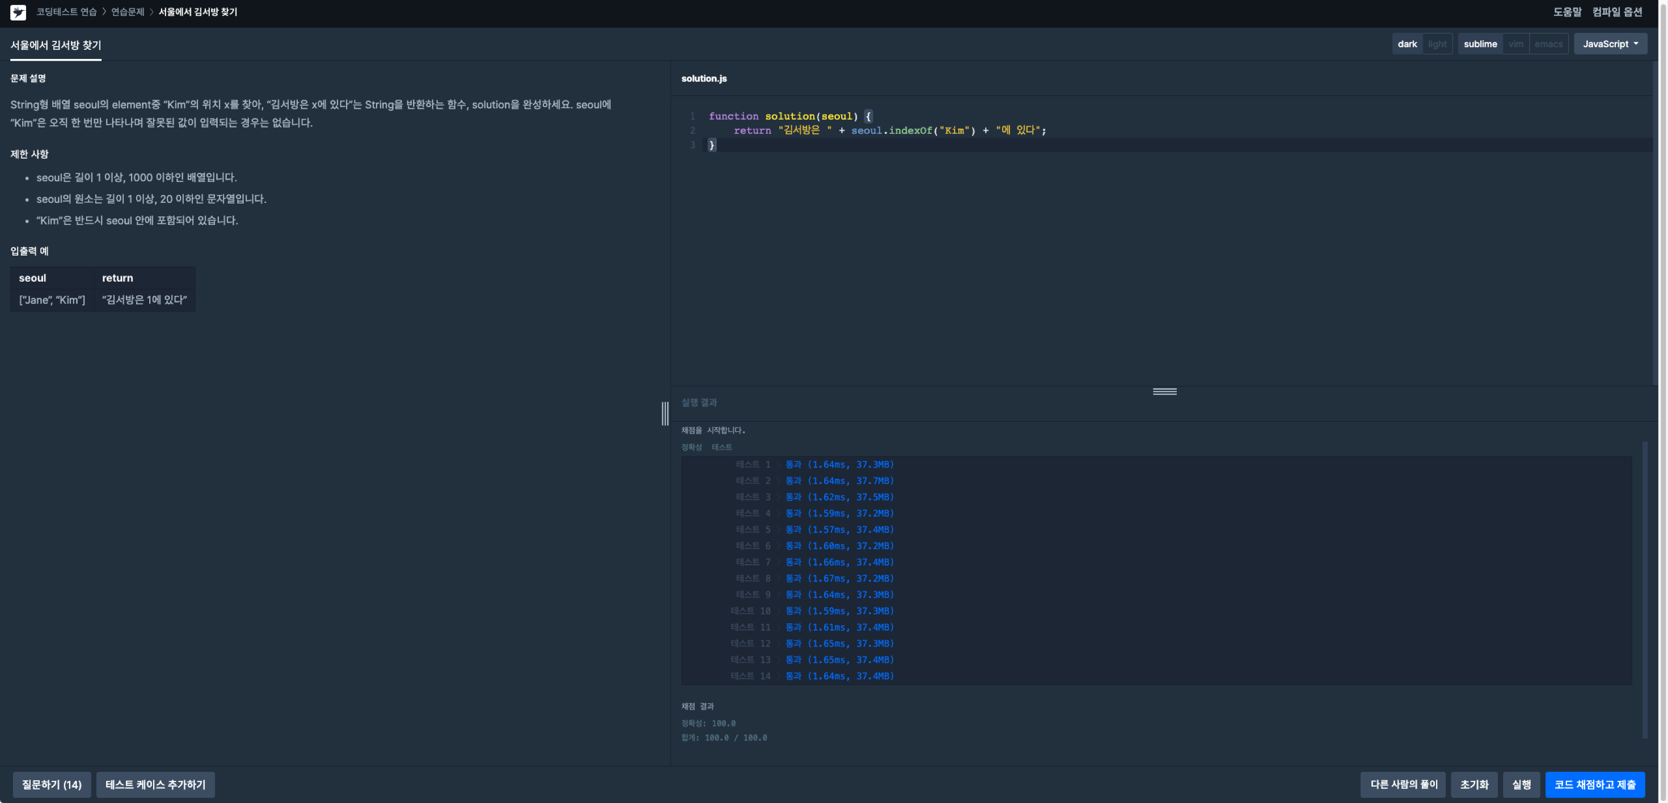
Task: Select sublime keybinding mode
Action: coord(1480,44)
